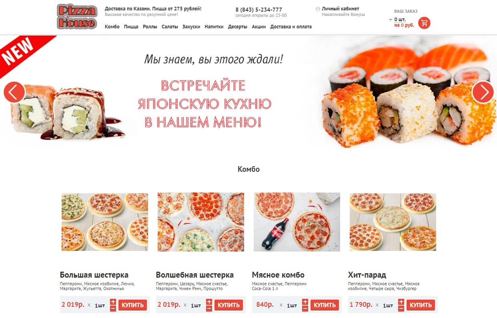Decrease Хит-парад quantity with minus

point(401,308)
